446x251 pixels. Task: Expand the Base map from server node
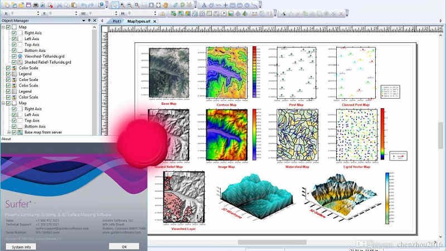[x=9, y=132]
